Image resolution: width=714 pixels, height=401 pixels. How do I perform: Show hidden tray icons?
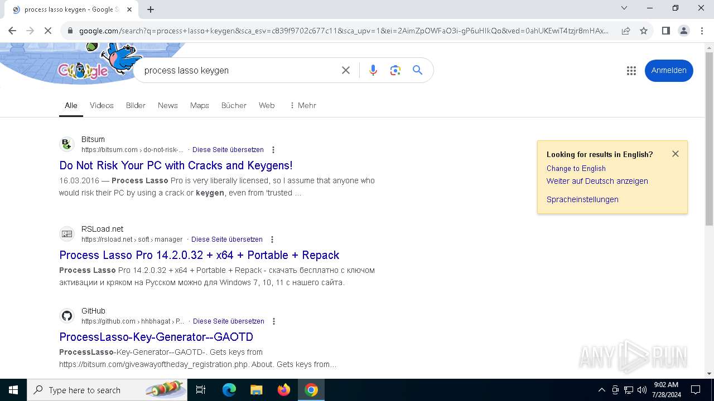point(601,390)
